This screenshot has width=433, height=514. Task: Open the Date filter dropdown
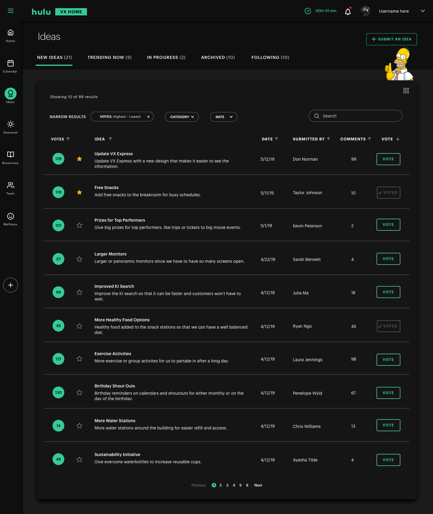224,117
